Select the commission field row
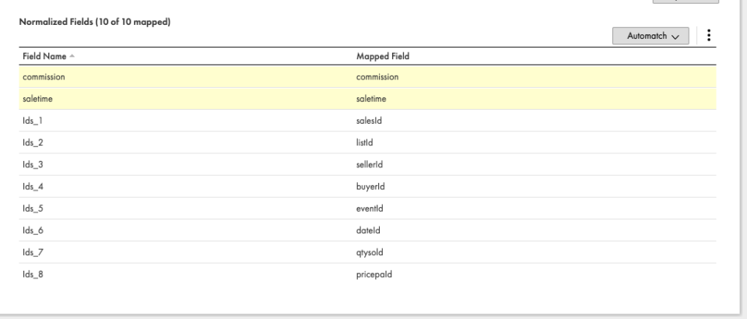The height and width of the screenshot is (319, 747). pos(367,77)
